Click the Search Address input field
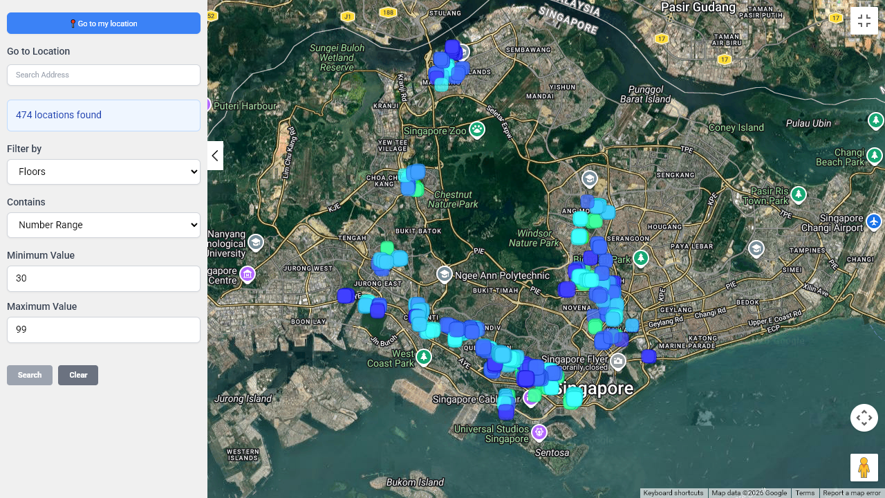 tap(104, 75)
